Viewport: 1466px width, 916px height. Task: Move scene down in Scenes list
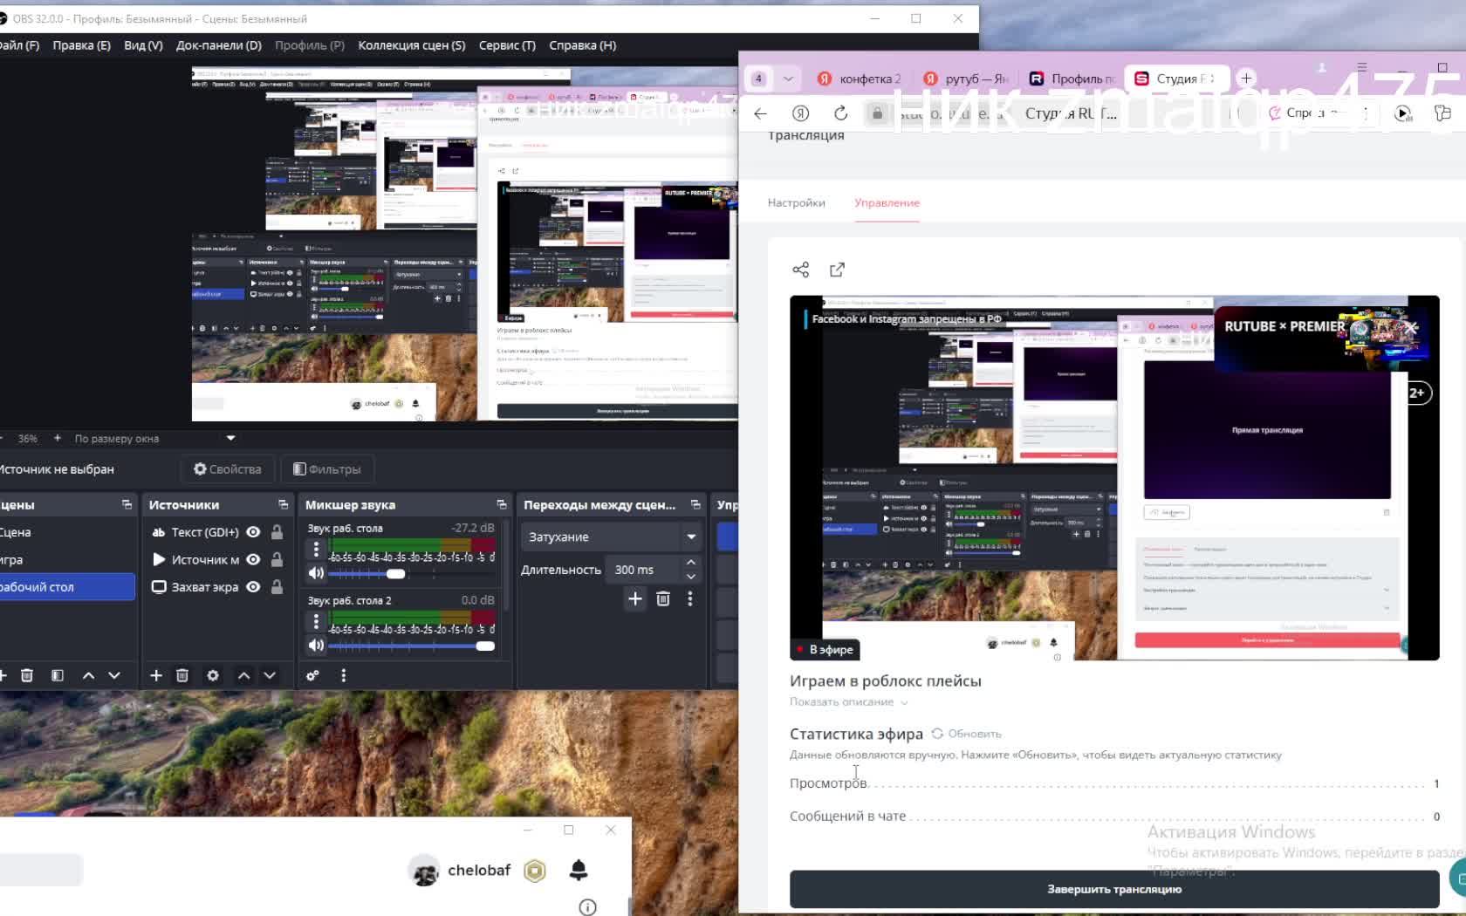(x=114, y=675)
